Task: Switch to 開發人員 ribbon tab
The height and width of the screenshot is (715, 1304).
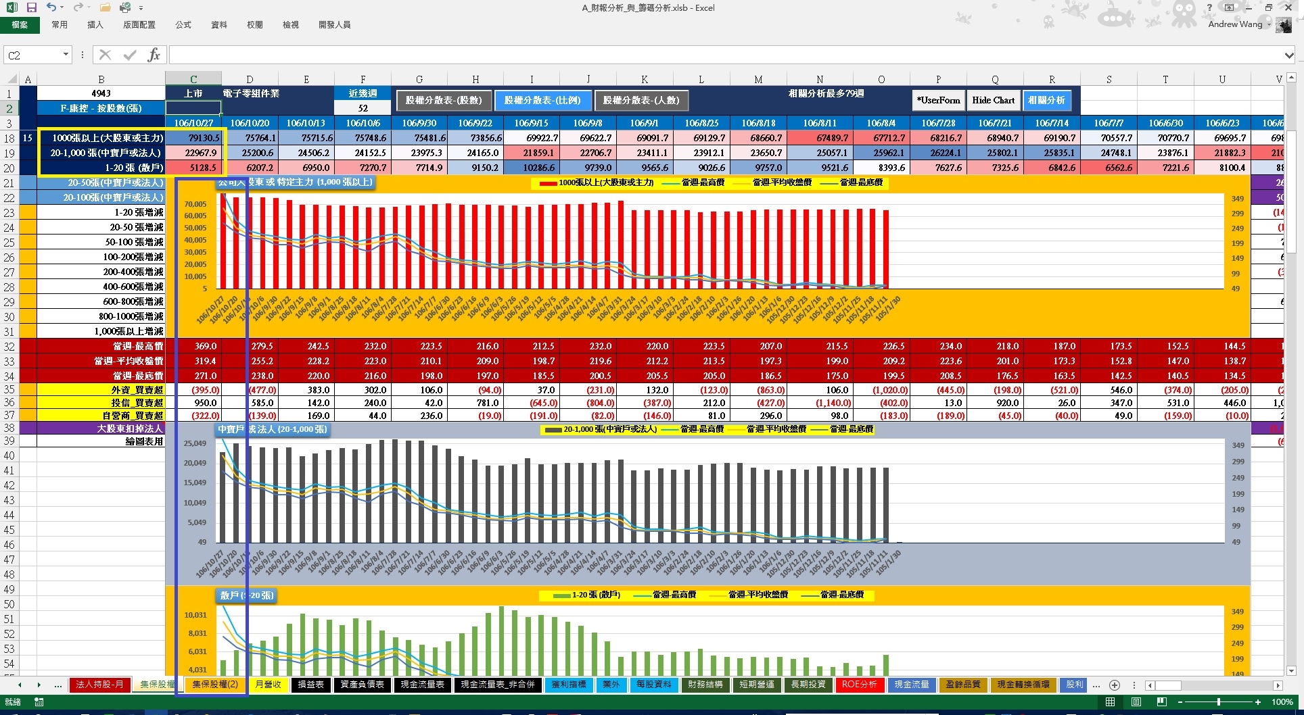Action: [x=335, y=25]
